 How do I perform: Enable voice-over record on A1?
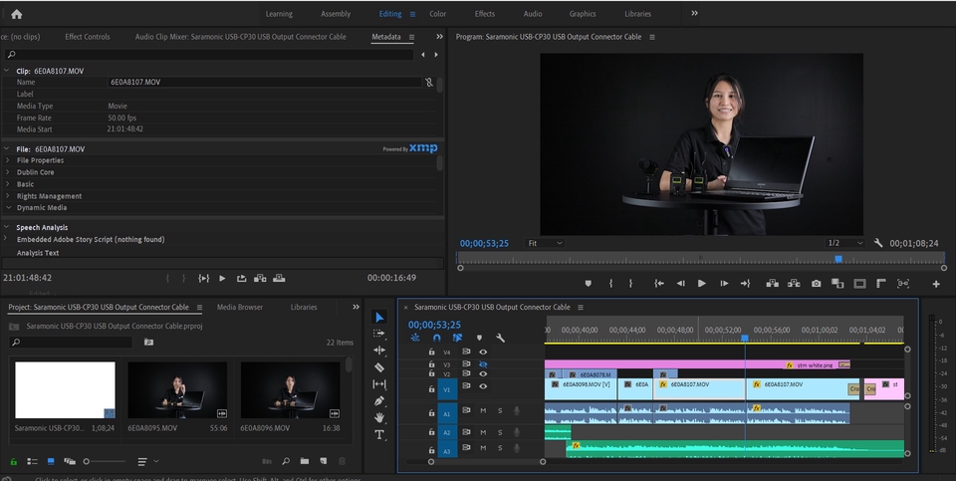pos(517,411)
